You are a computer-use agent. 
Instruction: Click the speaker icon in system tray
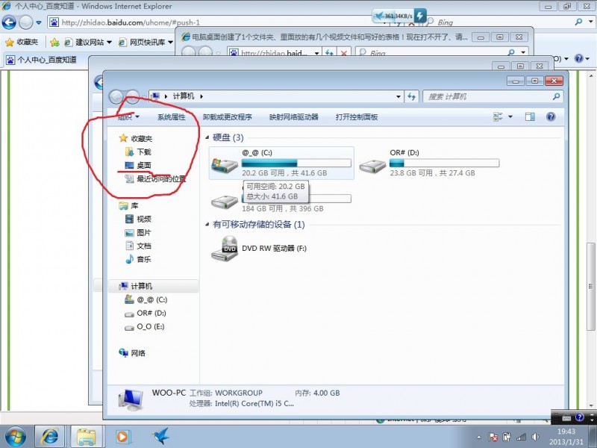[x=536, y=435]
